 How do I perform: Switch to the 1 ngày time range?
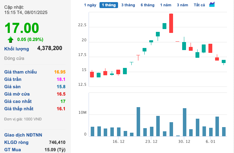pyautogui.click(x=90, y=5)
